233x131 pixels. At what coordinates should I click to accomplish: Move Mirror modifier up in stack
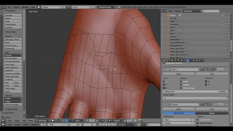[219, 70]
